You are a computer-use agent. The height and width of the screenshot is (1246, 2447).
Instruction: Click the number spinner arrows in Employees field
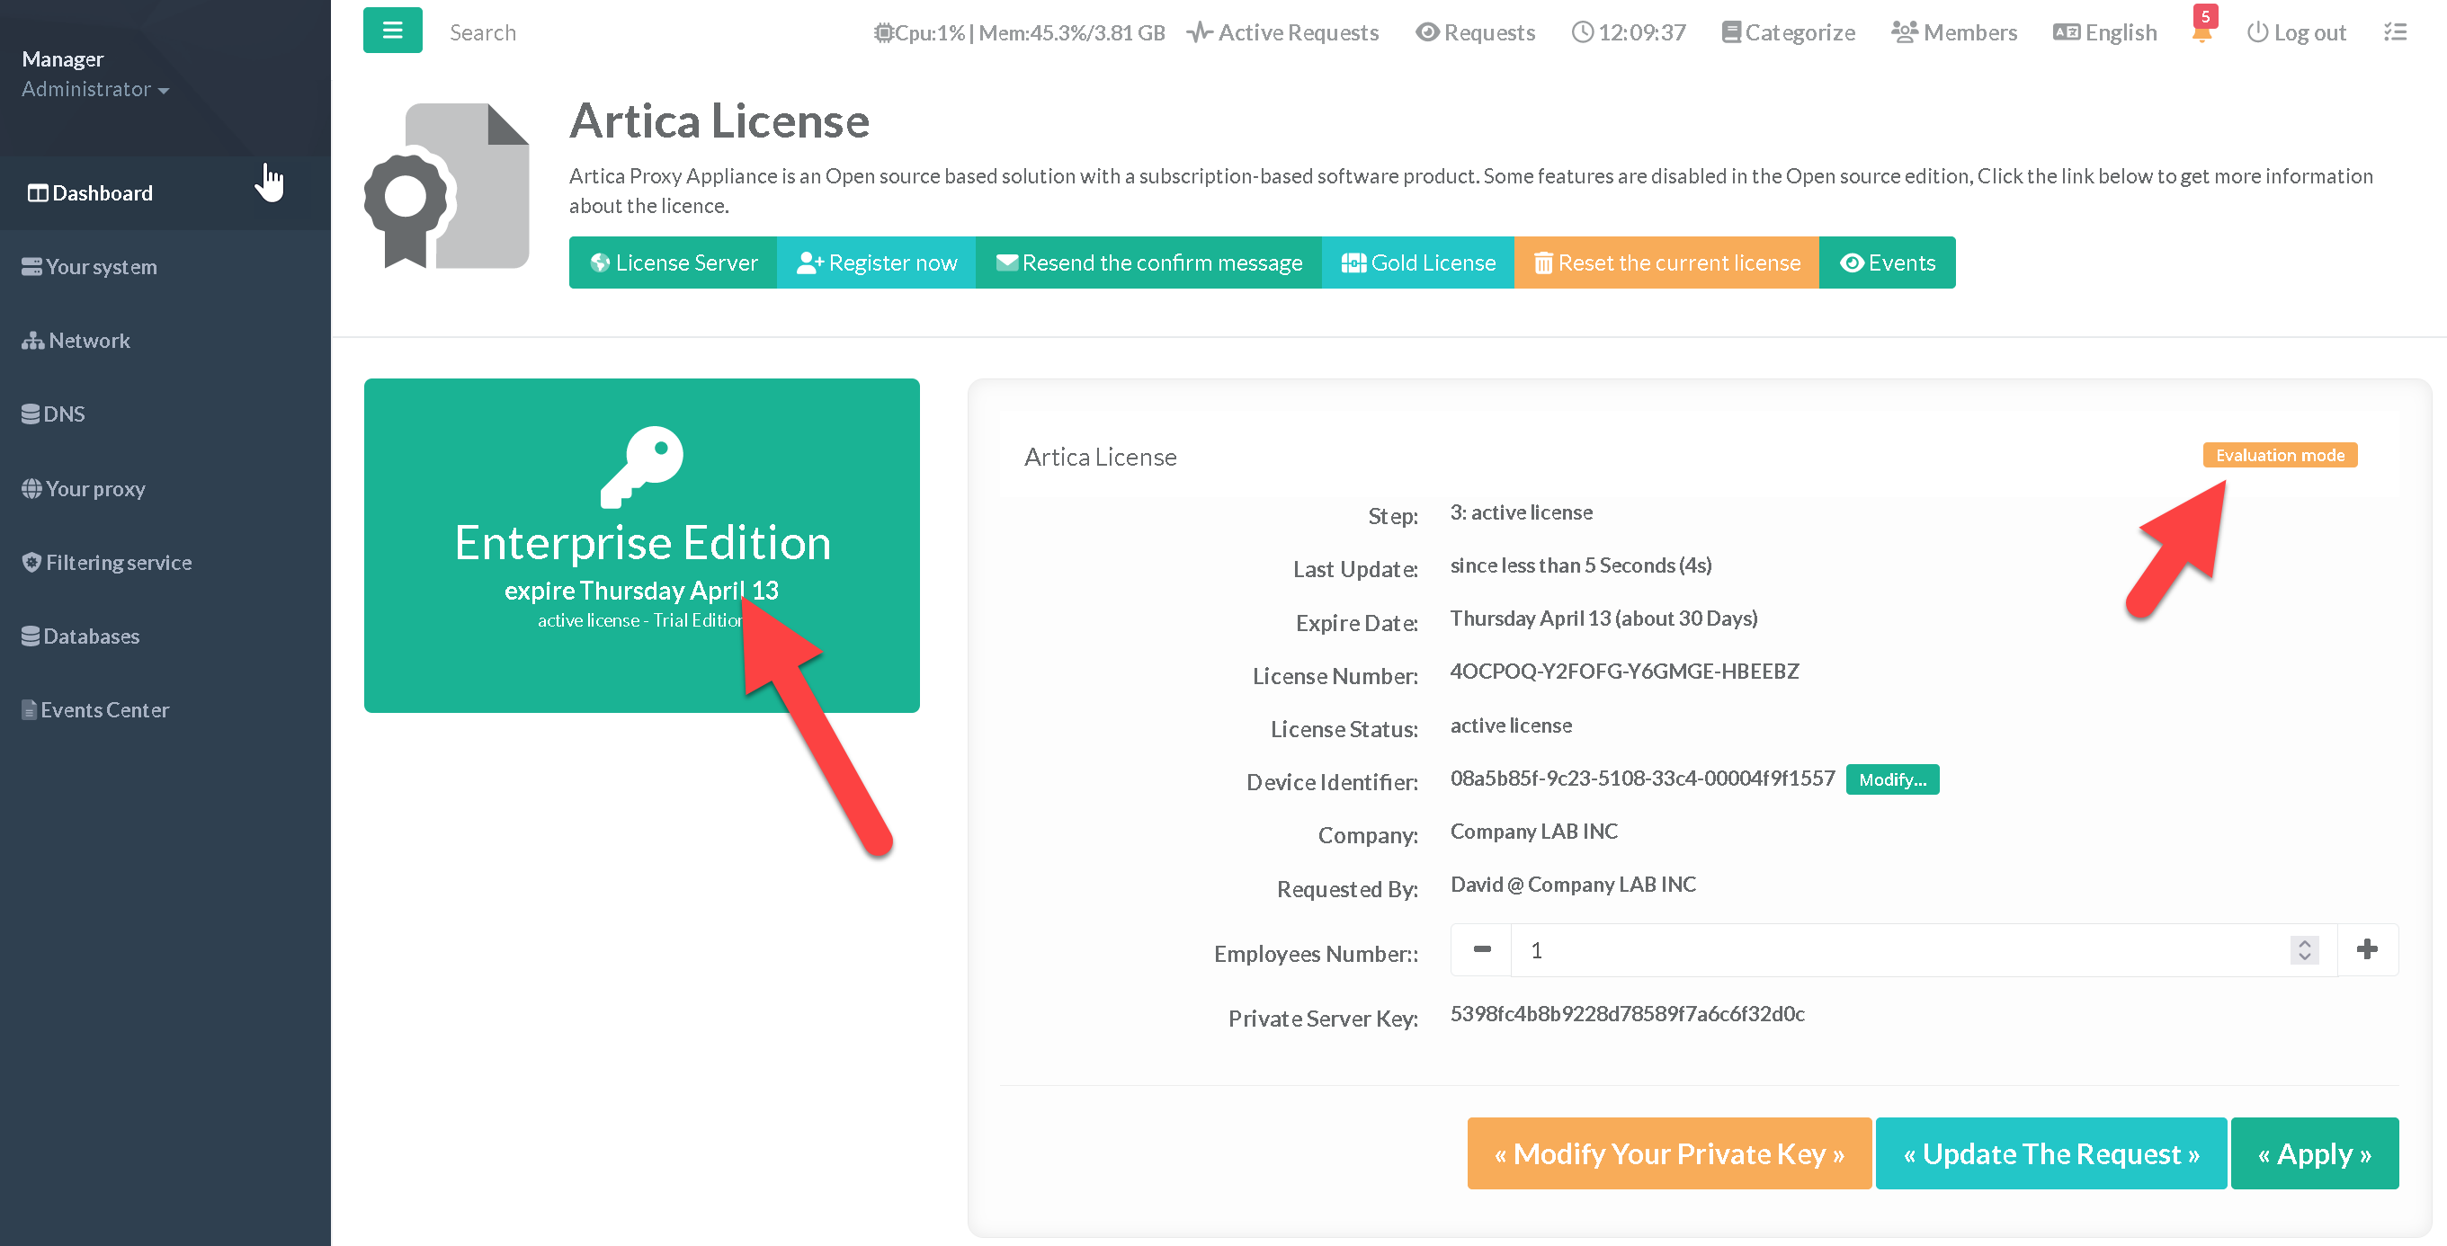[2304, 949]
